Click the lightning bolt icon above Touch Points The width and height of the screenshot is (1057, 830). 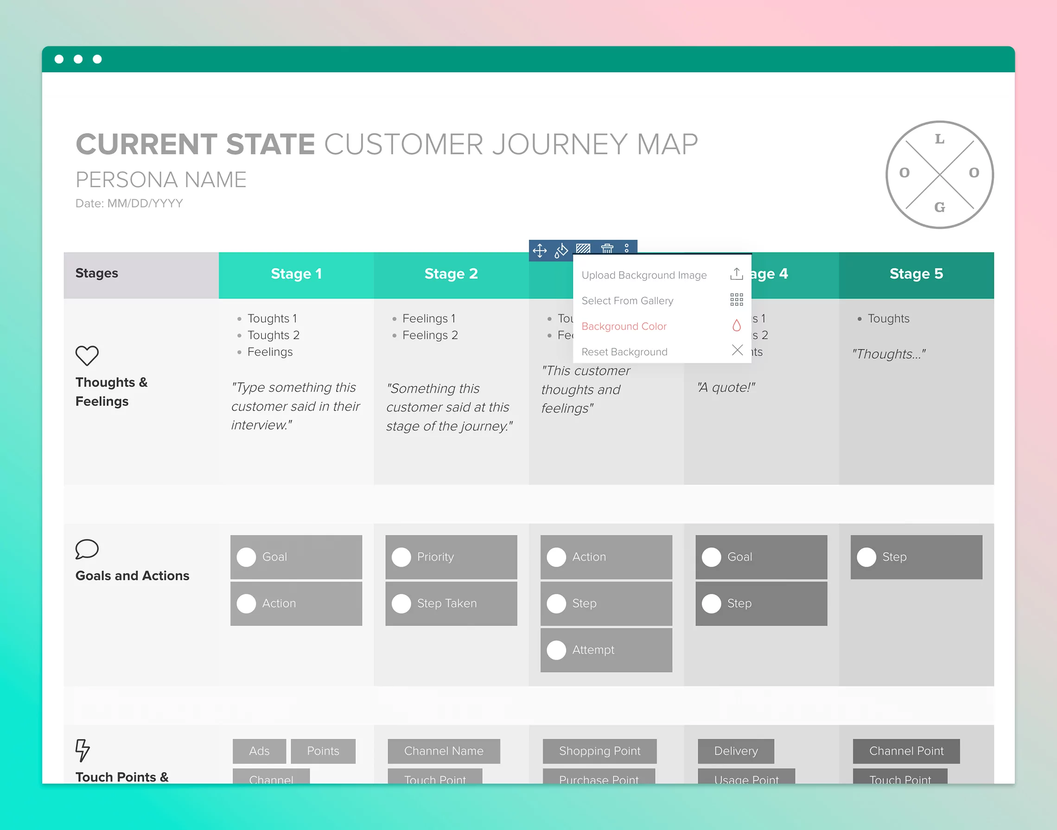83,751
